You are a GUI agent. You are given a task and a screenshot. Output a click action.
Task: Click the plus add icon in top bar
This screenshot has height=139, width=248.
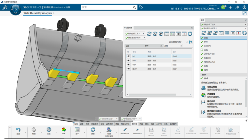230,7
